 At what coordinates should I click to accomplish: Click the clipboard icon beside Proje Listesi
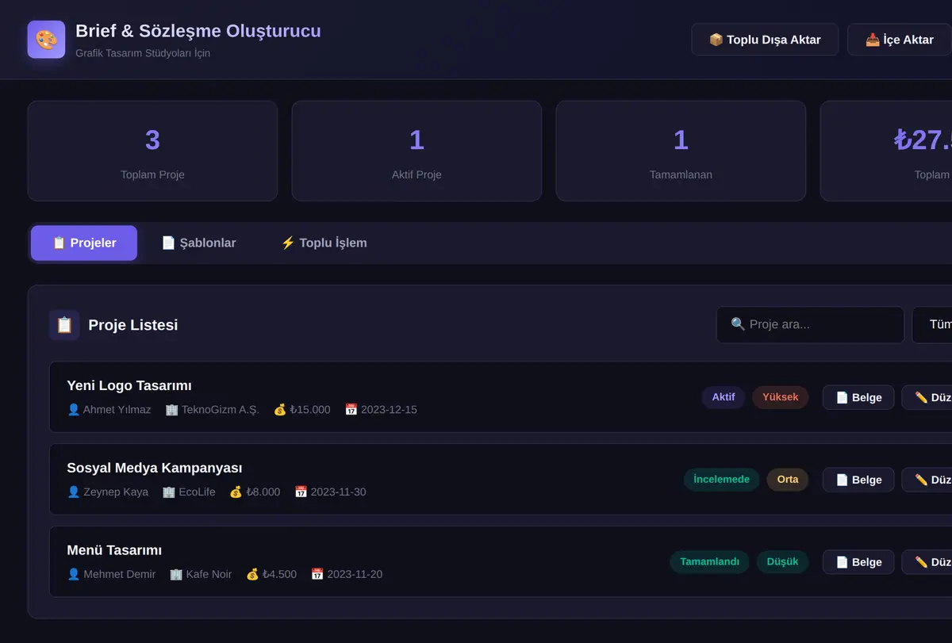point(64,325)
